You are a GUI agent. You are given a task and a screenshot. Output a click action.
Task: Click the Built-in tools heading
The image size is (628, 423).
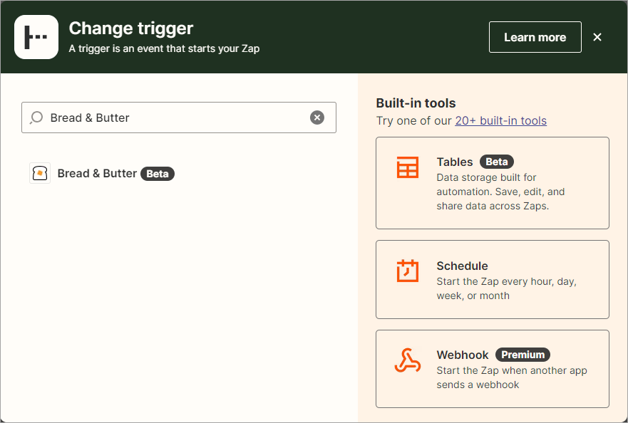(416, 103)
